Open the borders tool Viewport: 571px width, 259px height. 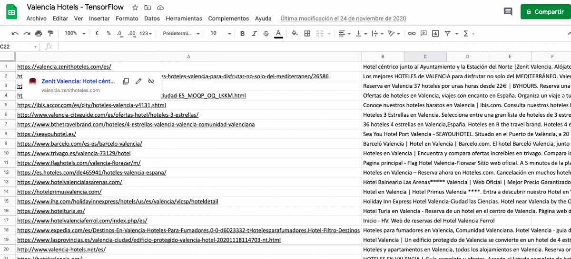tap(307, 34)
